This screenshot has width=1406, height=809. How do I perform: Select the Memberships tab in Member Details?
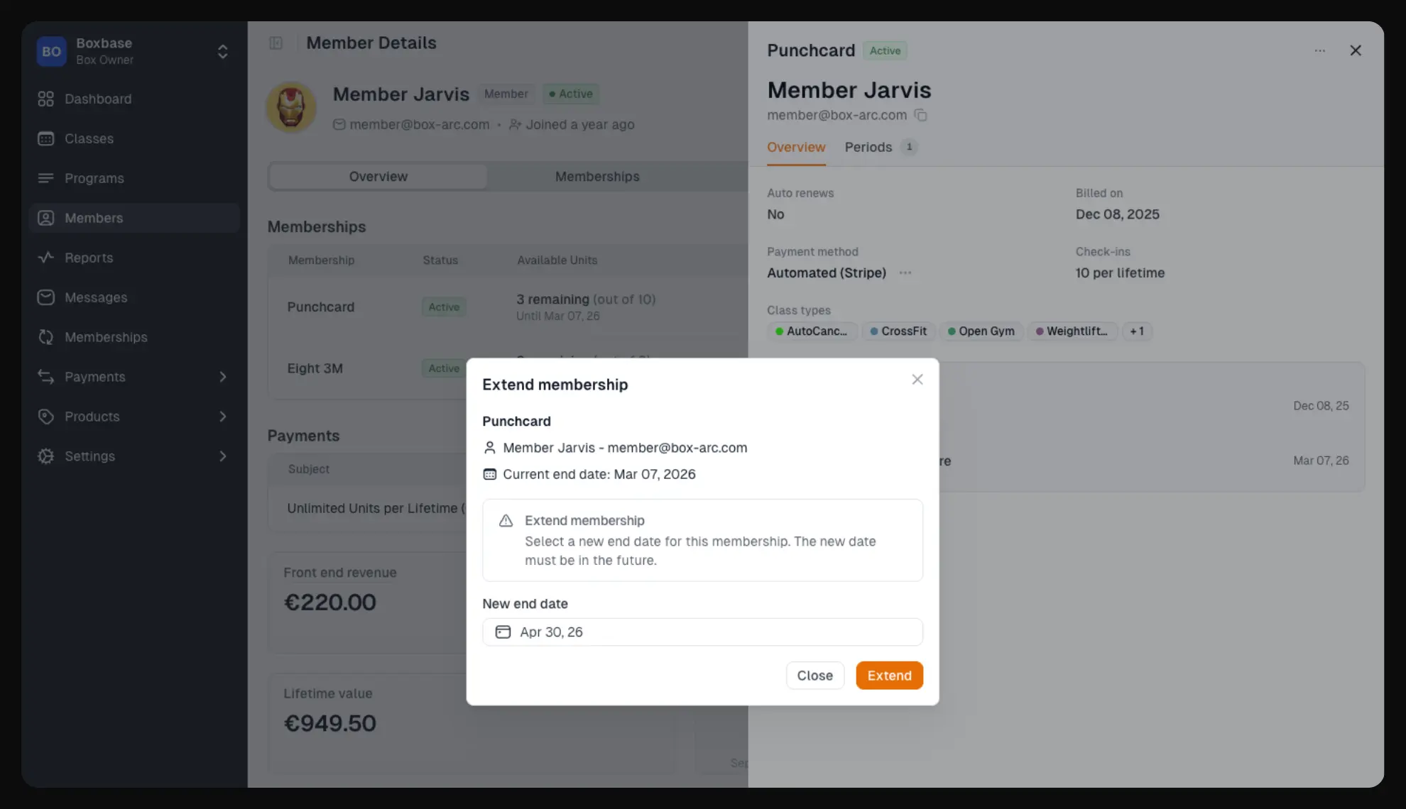click(597, 177)
